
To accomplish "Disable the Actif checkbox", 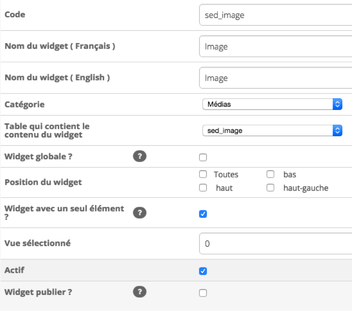I will tap(203, 271).
